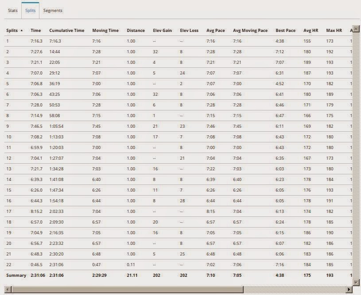The width and height of the screenshot is (361, 295).
Task: Click the horizontal scrollbar thumb
Action: click(x=127, y=290)
